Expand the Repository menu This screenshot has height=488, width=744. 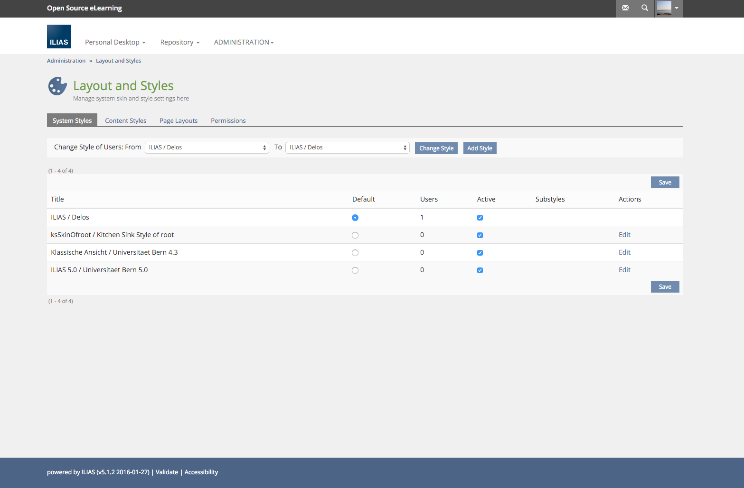[x=179, y=42]
